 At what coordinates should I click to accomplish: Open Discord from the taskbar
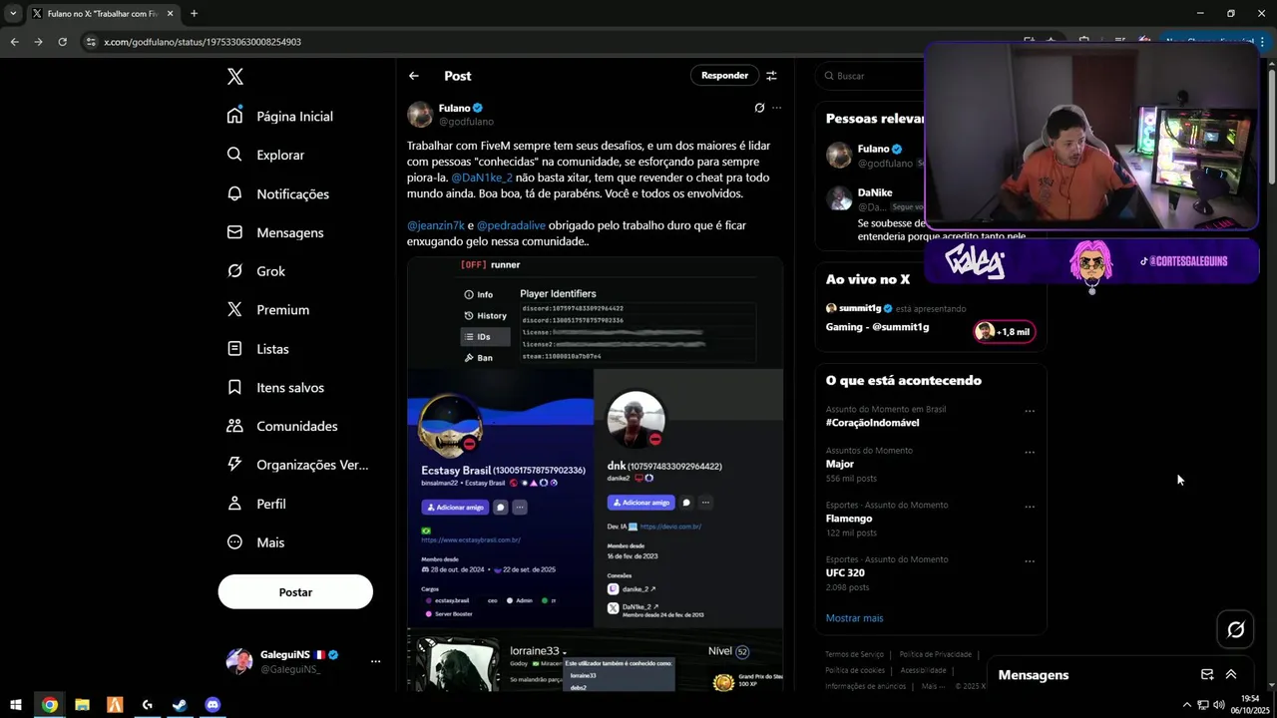point(213,705)
